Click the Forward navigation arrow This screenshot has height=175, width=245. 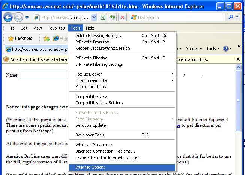(19, 17)
